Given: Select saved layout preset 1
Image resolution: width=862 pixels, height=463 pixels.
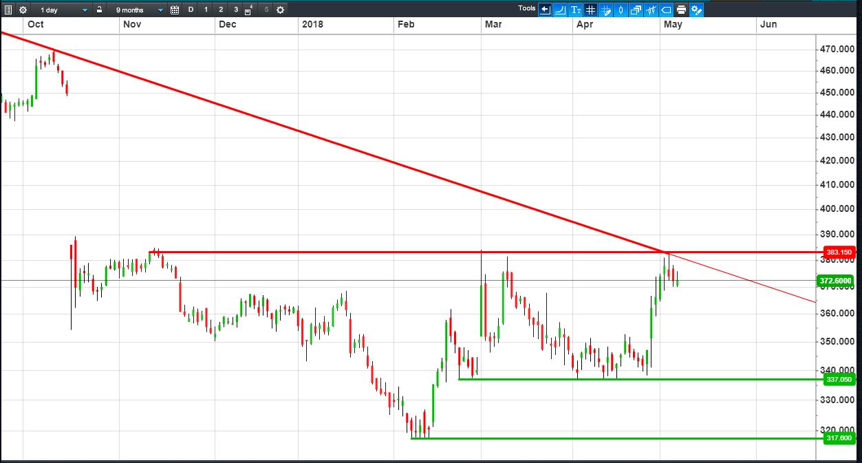Looking at the screenshot, I should (x=206, y=10).
